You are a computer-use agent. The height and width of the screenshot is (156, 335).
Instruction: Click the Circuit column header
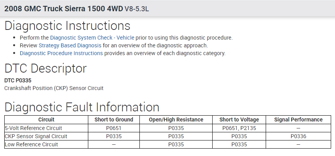[x=46, y=120]
